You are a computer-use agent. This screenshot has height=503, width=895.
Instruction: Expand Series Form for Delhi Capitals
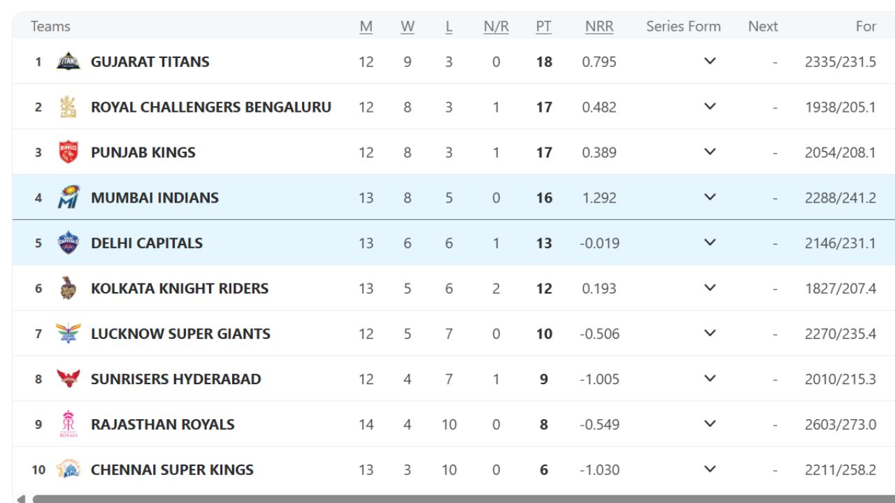click(710, 243)
